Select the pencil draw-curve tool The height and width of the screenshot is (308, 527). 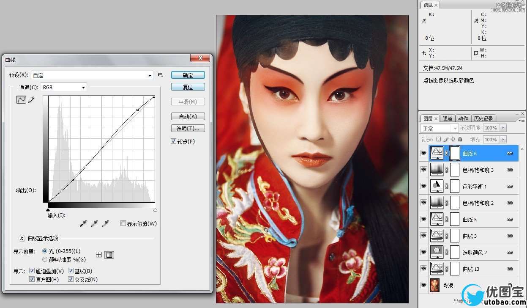31,100
